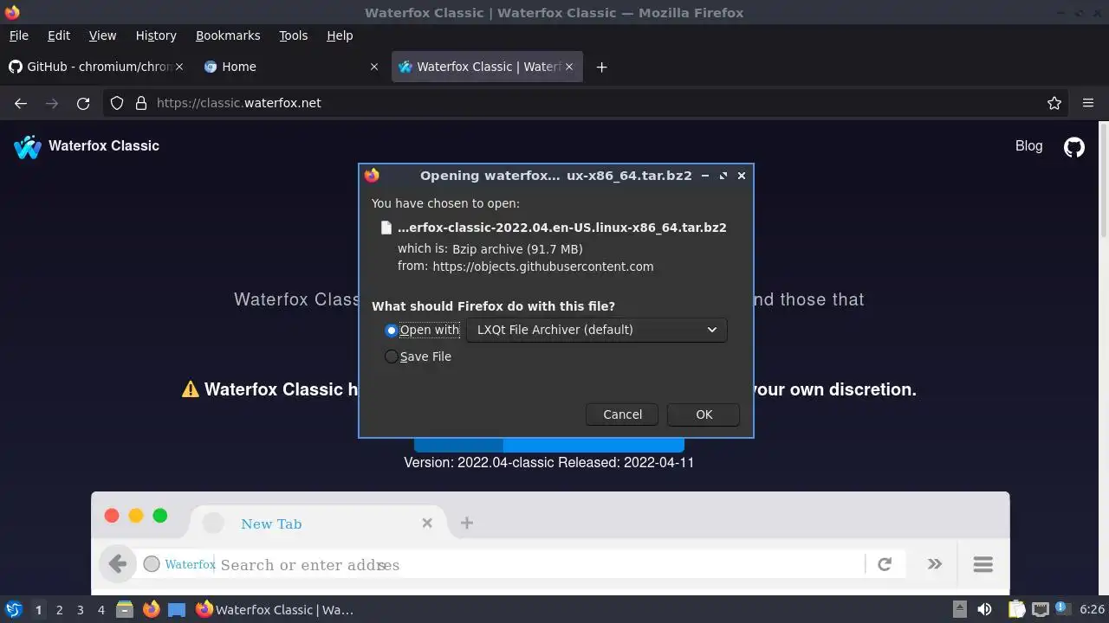Open the Help menu
The image size is (1109, 623).
click(x=340, y=35)
